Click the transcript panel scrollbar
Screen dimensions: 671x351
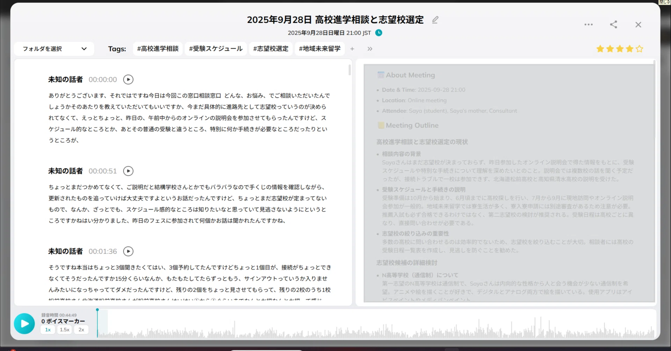(349, 70)
